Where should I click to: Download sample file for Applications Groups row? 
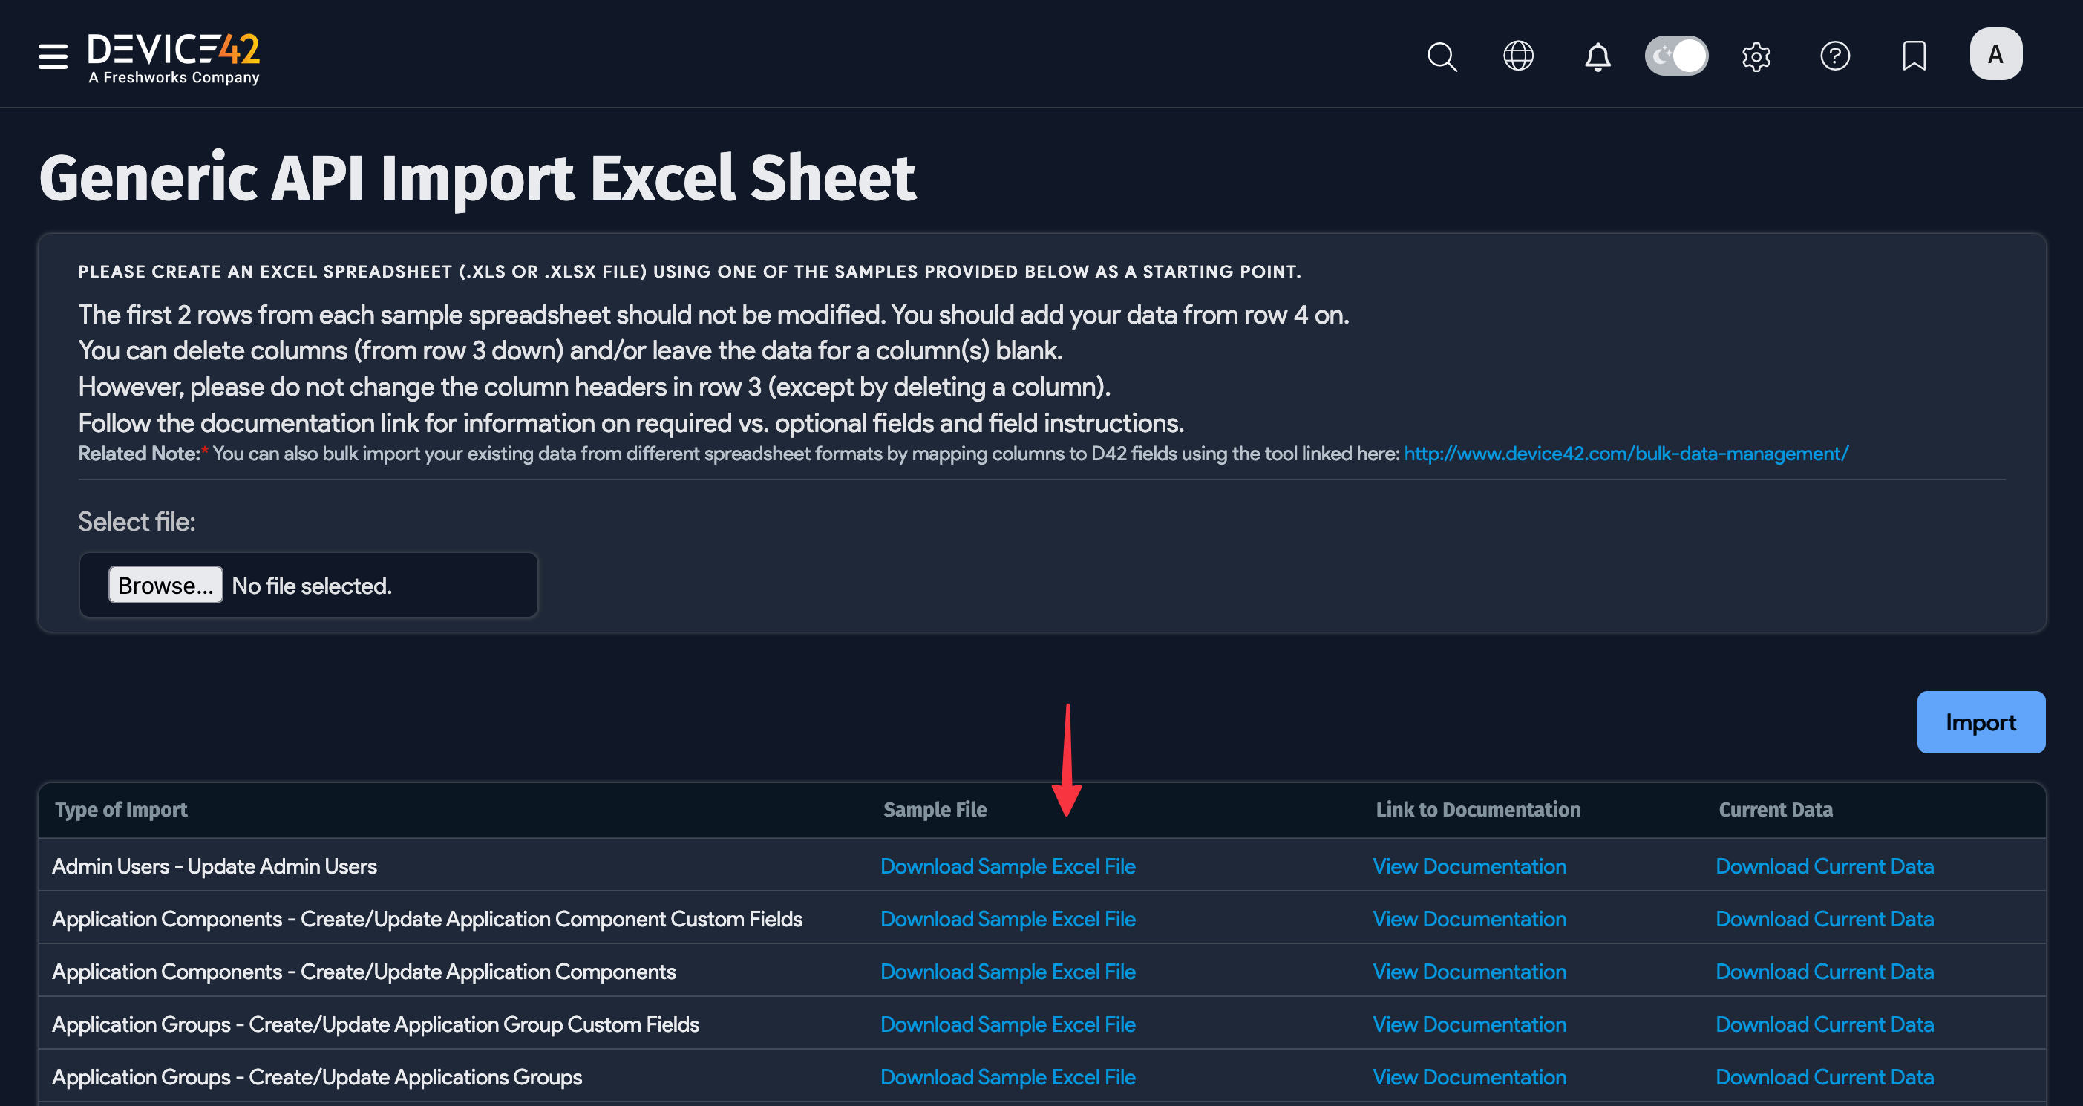1007,1077
